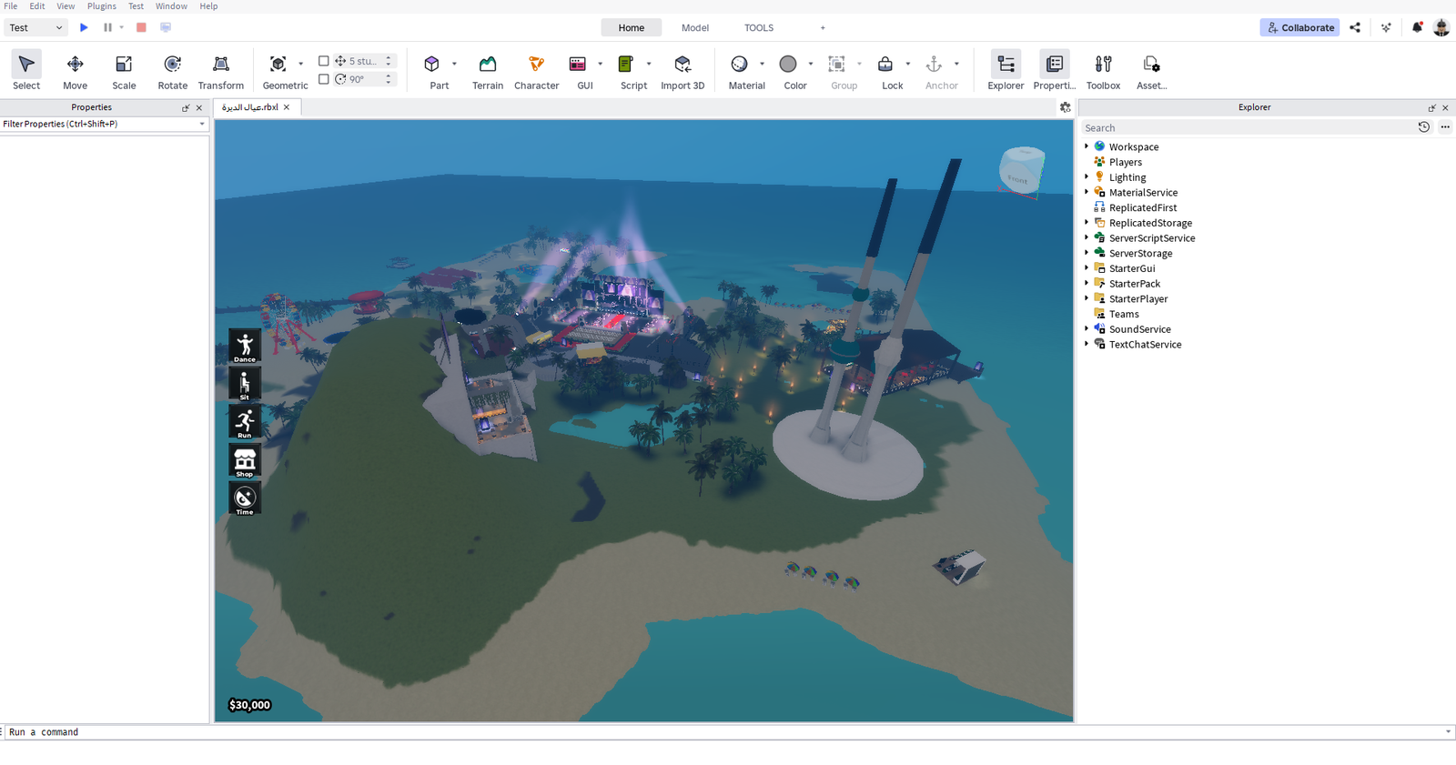Screen dimensions: 1456x765
Task: Expand the SoundService node
Action: [x=1087, y=328]
